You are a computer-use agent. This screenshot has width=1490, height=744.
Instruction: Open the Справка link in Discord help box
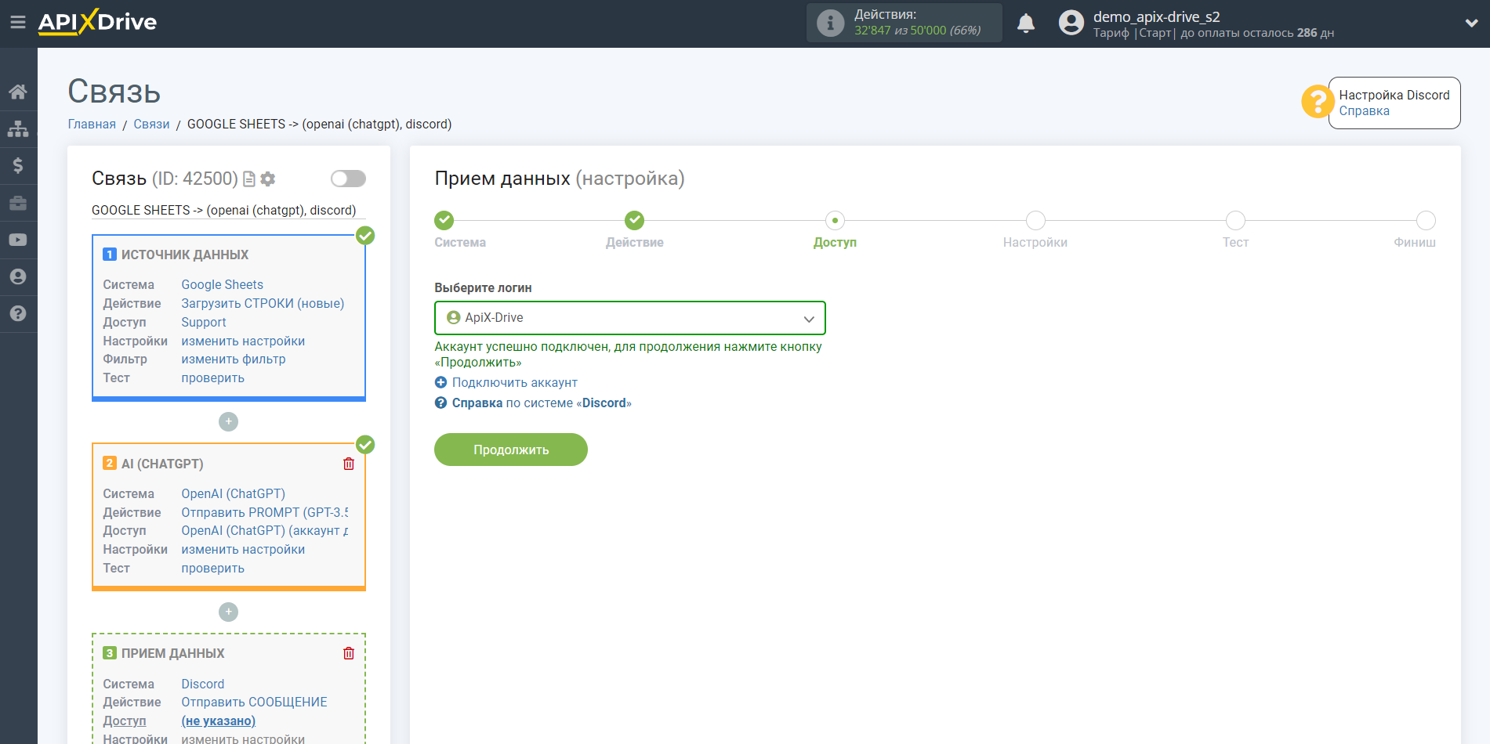[1364, 111]
